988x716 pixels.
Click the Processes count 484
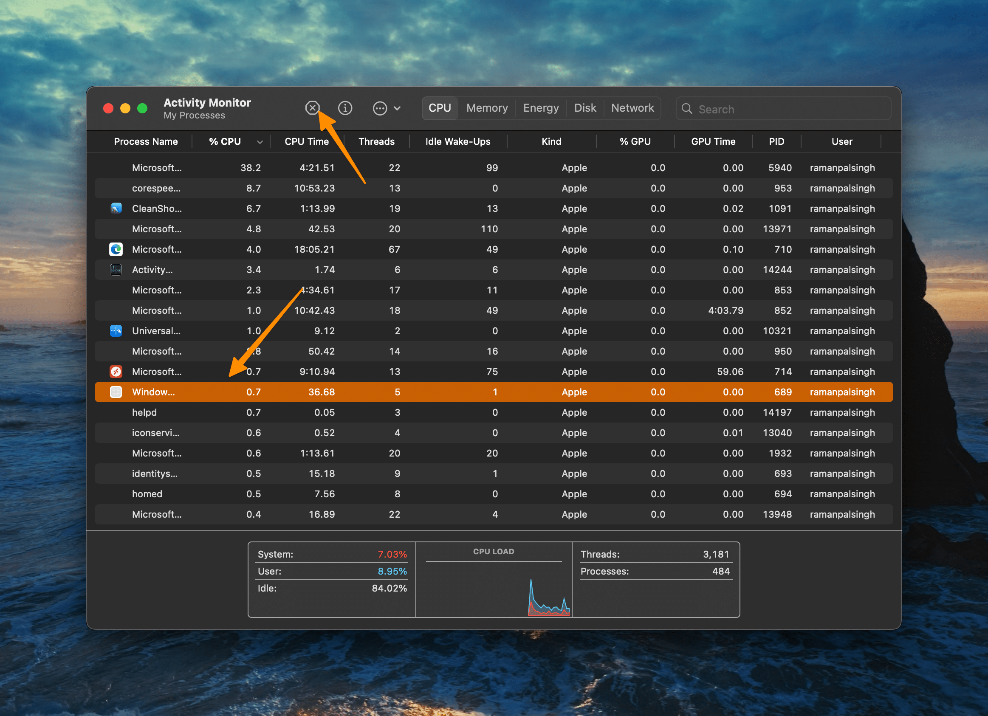(720, 571)
